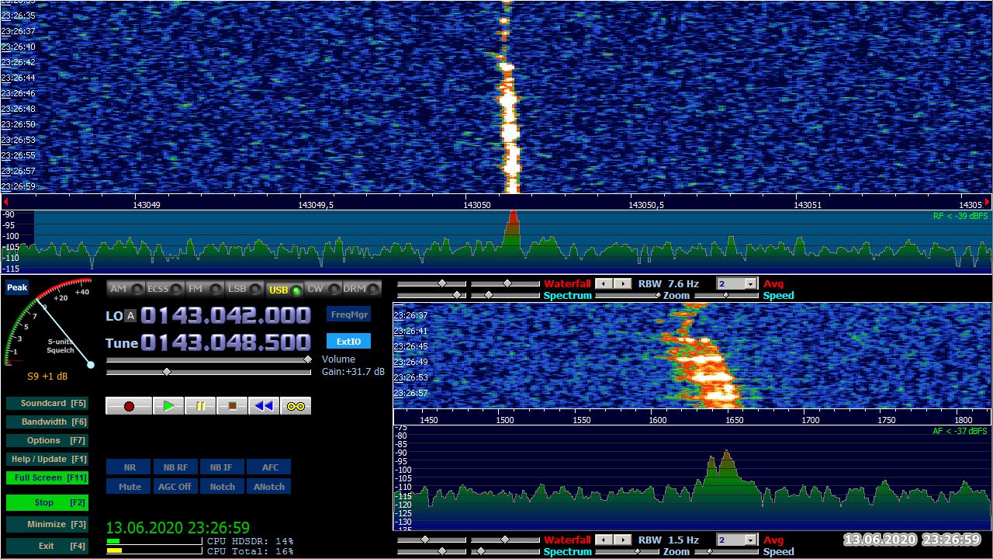Open the lower Avg dropdown showing 2
This screenshot has width=993, height=559.
750,540
